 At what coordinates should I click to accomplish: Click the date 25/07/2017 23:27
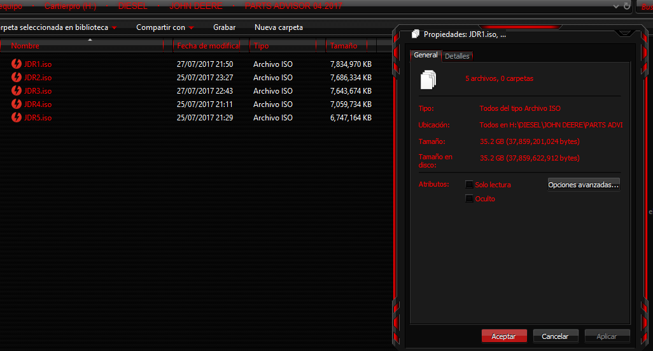[205, 78]
